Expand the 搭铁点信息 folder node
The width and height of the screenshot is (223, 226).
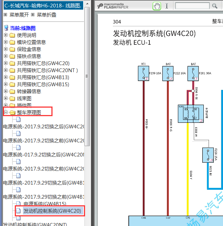(x=6, y=56)
